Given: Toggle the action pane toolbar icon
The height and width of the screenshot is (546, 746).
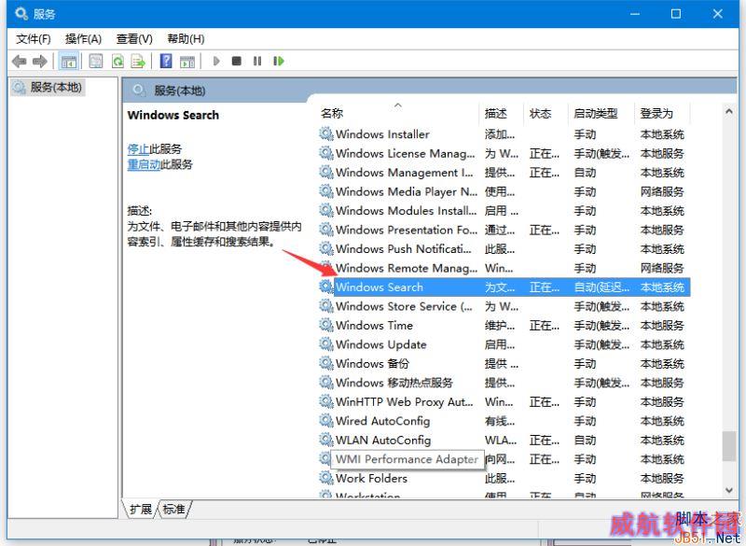Looking at the screenshot, I should point(187,61).
